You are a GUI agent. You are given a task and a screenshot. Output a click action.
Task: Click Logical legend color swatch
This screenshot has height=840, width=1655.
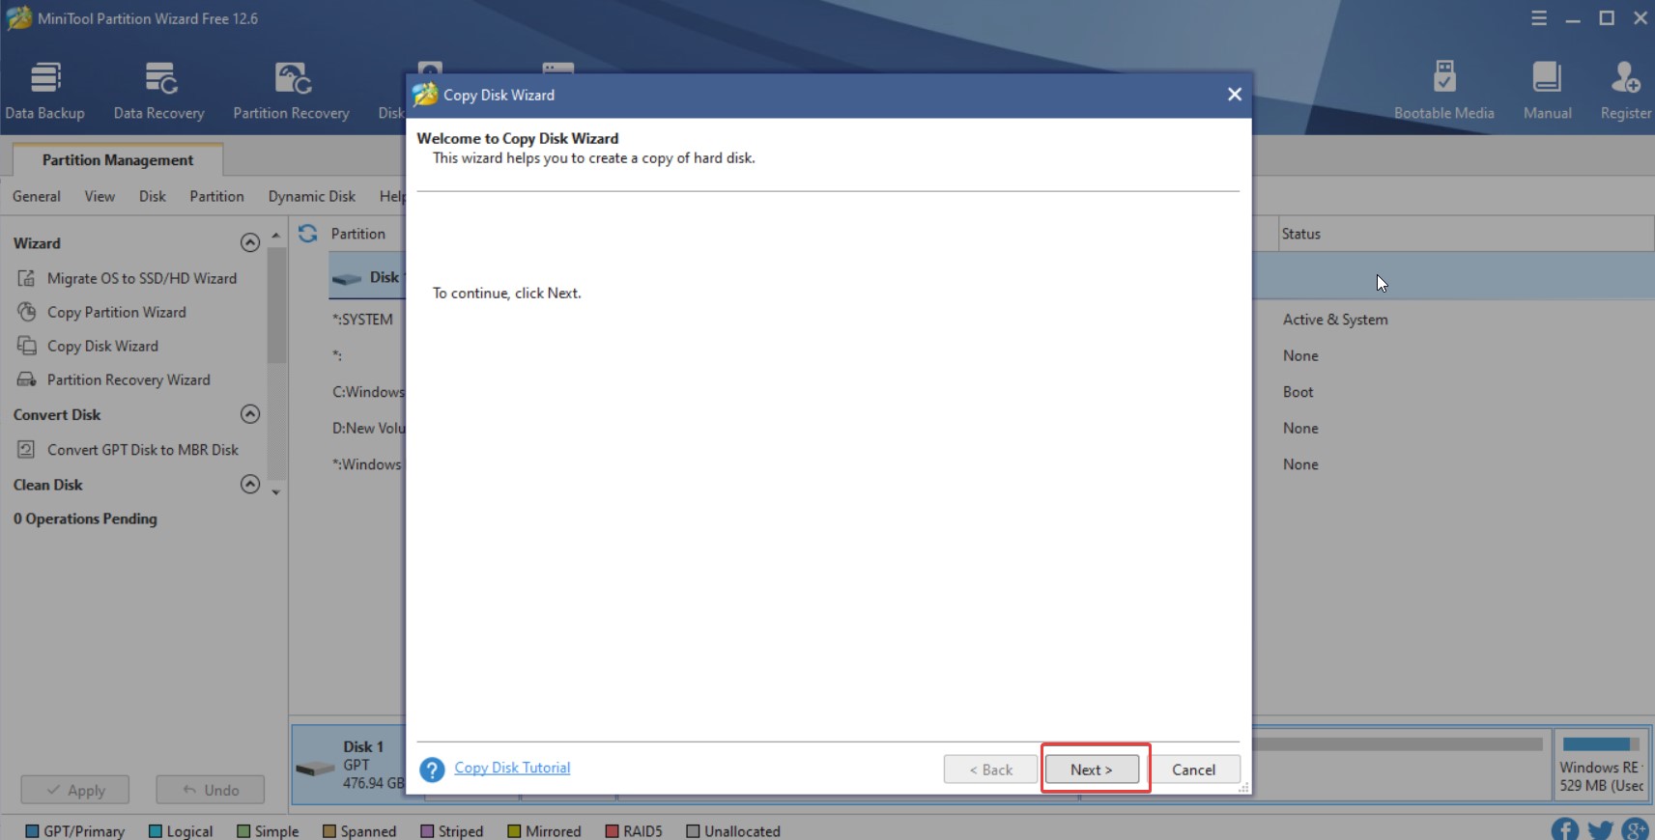[156, 831]
